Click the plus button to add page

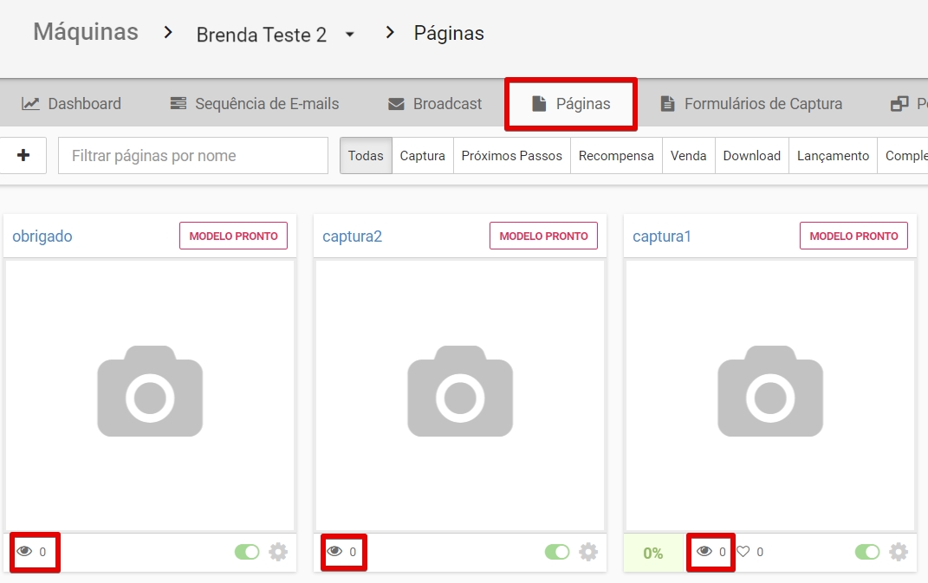[x=23, y=156]
